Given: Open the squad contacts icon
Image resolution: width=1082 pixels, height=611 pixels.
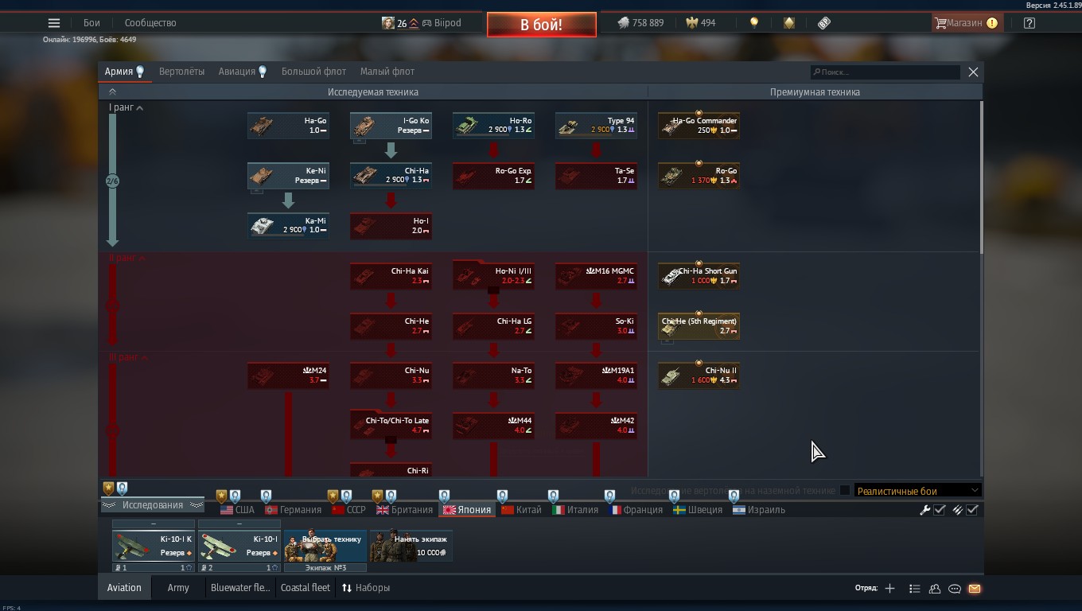Looking at the screenshot, I should 935,589.
